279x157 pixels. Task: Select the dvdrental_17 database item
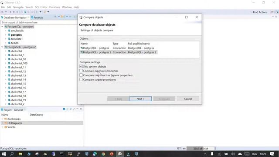click(18, 92)
